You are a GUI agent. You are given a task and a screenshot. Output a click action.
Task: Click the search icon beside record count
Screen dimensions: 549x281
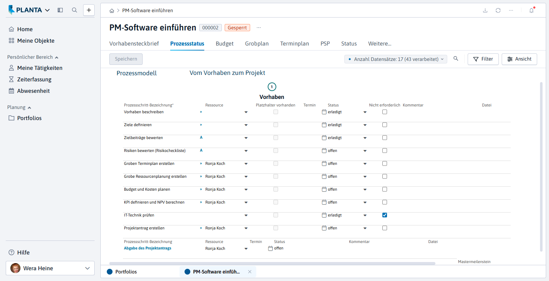pos(456,59)
